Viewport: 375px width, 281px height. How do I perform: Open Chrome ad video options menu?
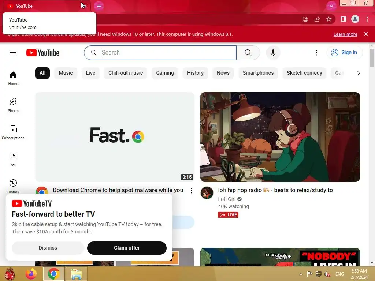pyautogui.click(x=191, y=190)
